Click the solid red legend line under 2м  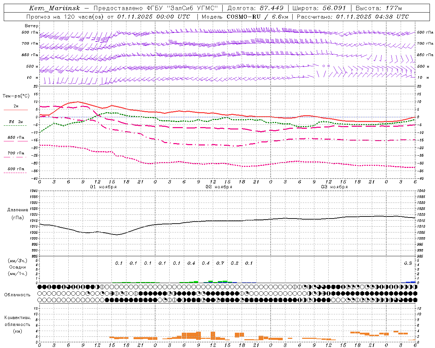click(16, 110)
